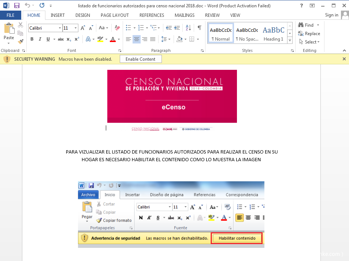Screen dimensions: 349x261
Task: Open the font name Calibri dropdown
Action: point(60,28)
